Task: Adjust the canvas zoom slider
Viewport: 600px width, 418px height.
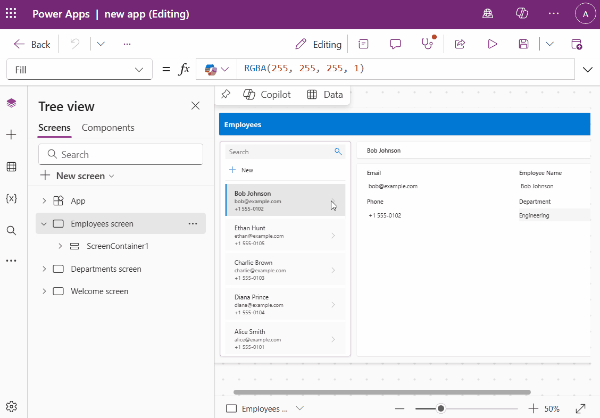Action: 440,408
